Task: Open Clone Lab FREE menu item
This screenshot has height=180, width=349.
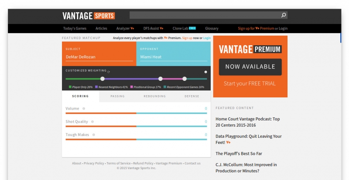Action: 184,28
